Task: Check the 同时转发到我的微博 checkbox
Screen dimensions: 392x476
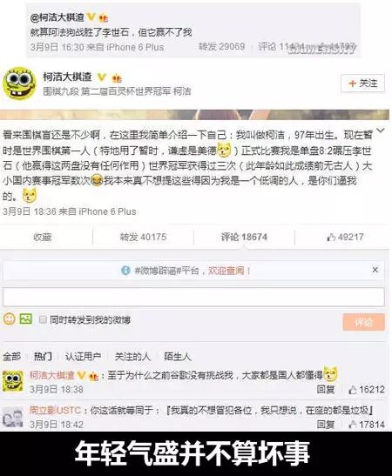Action: pos(43,319)
